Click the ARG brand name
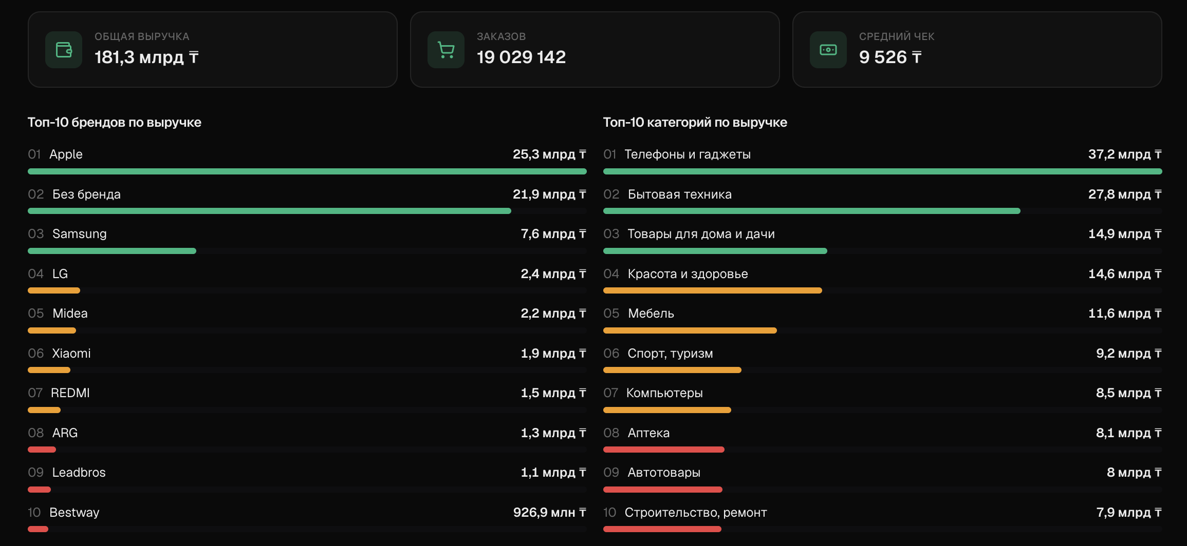The width and height of the screenshot is (1187, 546). click(x=65, y=433)
